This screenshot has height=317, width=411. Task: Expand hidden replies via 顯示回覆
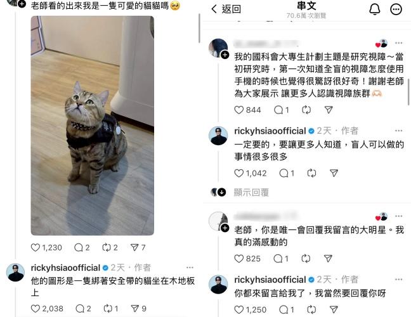pos(251,192)
